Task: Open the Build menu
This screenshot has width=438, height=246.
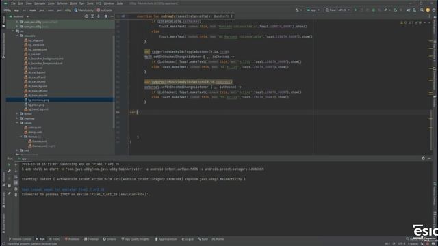Action: 73,3
